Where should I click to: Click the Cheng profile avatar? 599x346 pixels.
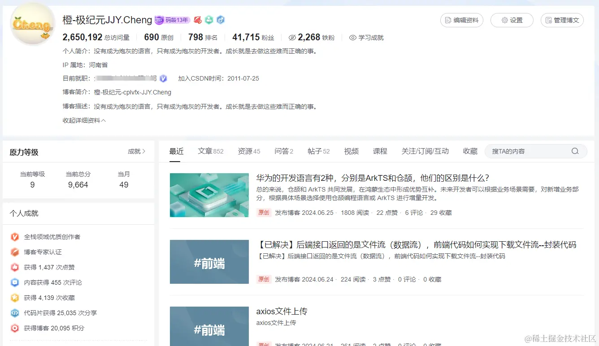pyautogui.click(x=32, y=25)
